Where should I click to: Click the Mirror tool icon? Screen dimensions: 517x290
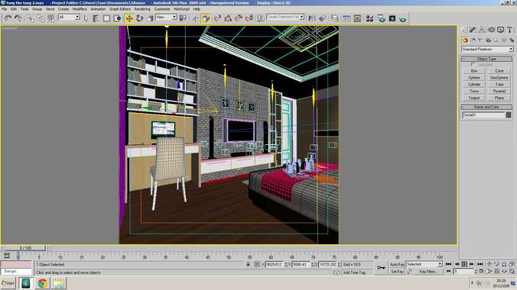point(312,18)
